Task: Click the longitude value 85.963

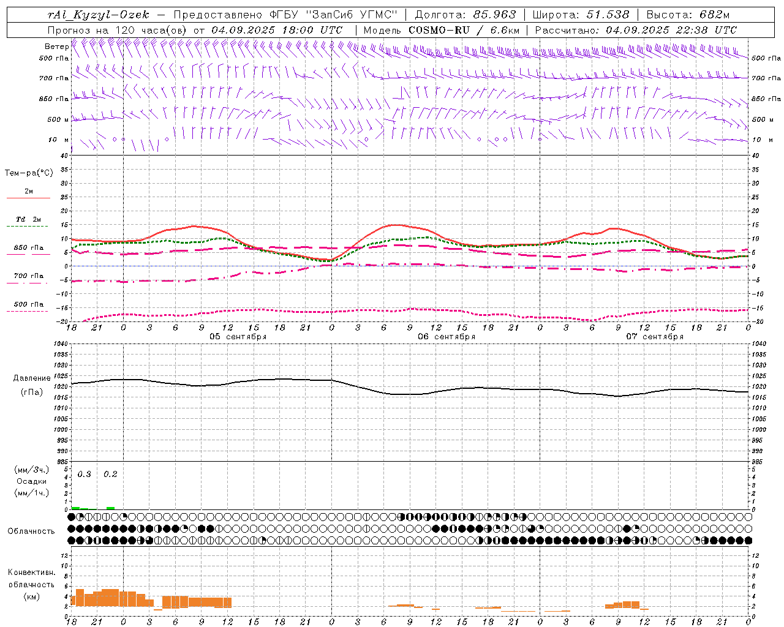Action: click(x=494, y=15)
